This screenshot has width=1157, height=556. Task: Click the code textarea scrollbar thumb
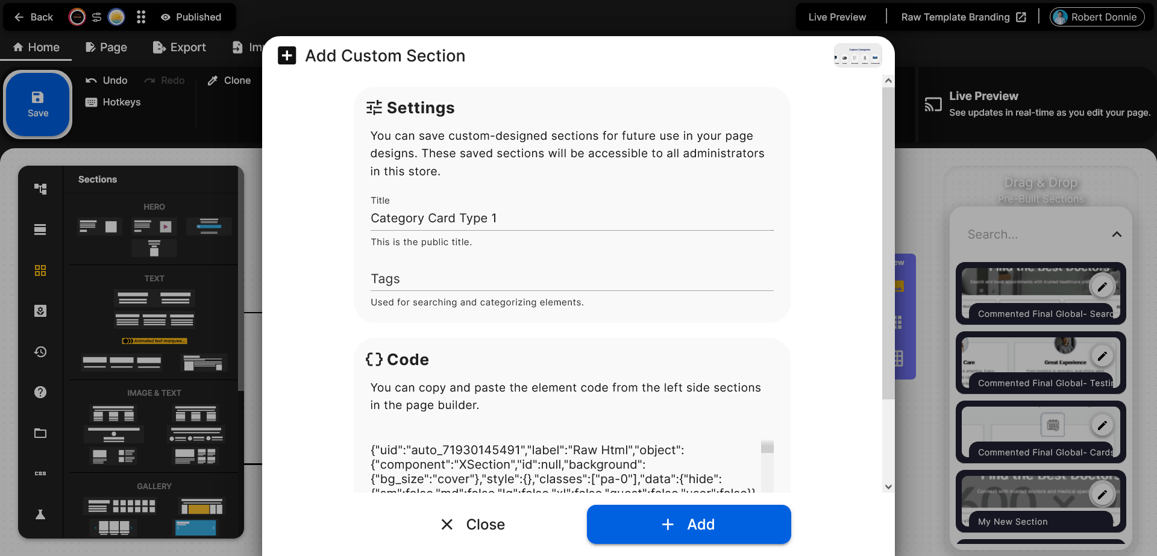[x=767, y=447]
